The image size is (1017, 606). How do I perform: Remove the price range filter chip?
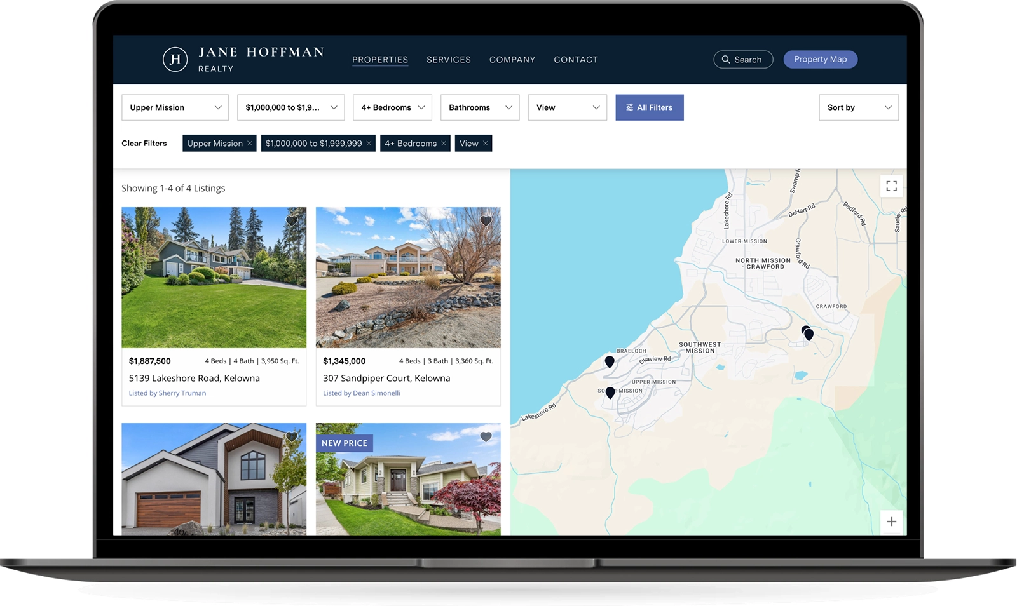point(369,144)
